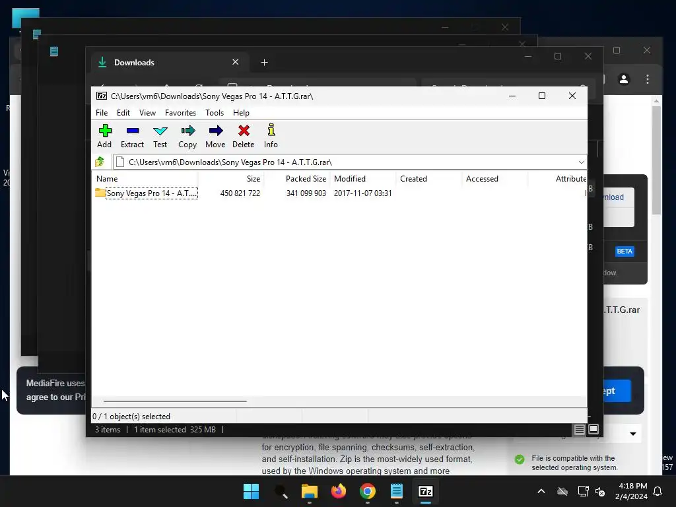Sort by the Size column header

click(231, 179)
